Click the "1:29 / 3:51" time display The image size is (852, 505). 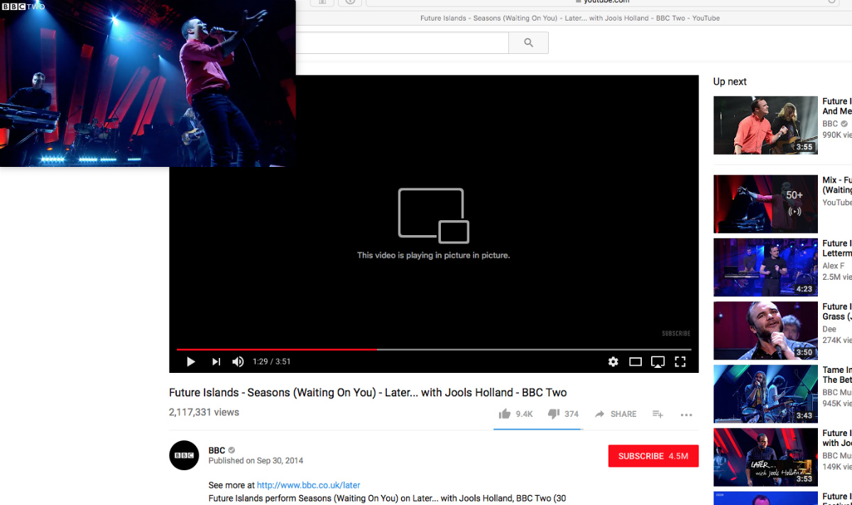272,362
